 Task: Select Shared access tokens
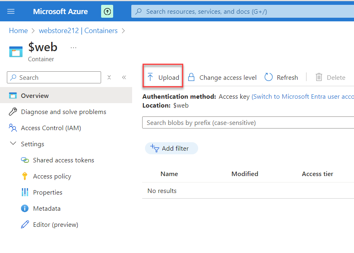[x=63, y=160]
